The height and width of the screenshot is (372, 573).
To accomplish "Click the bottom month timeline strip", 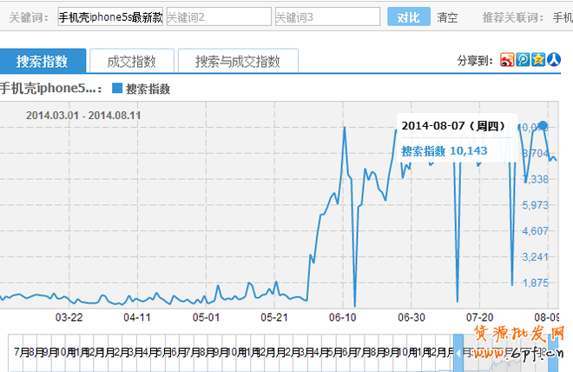I will 226,353.
